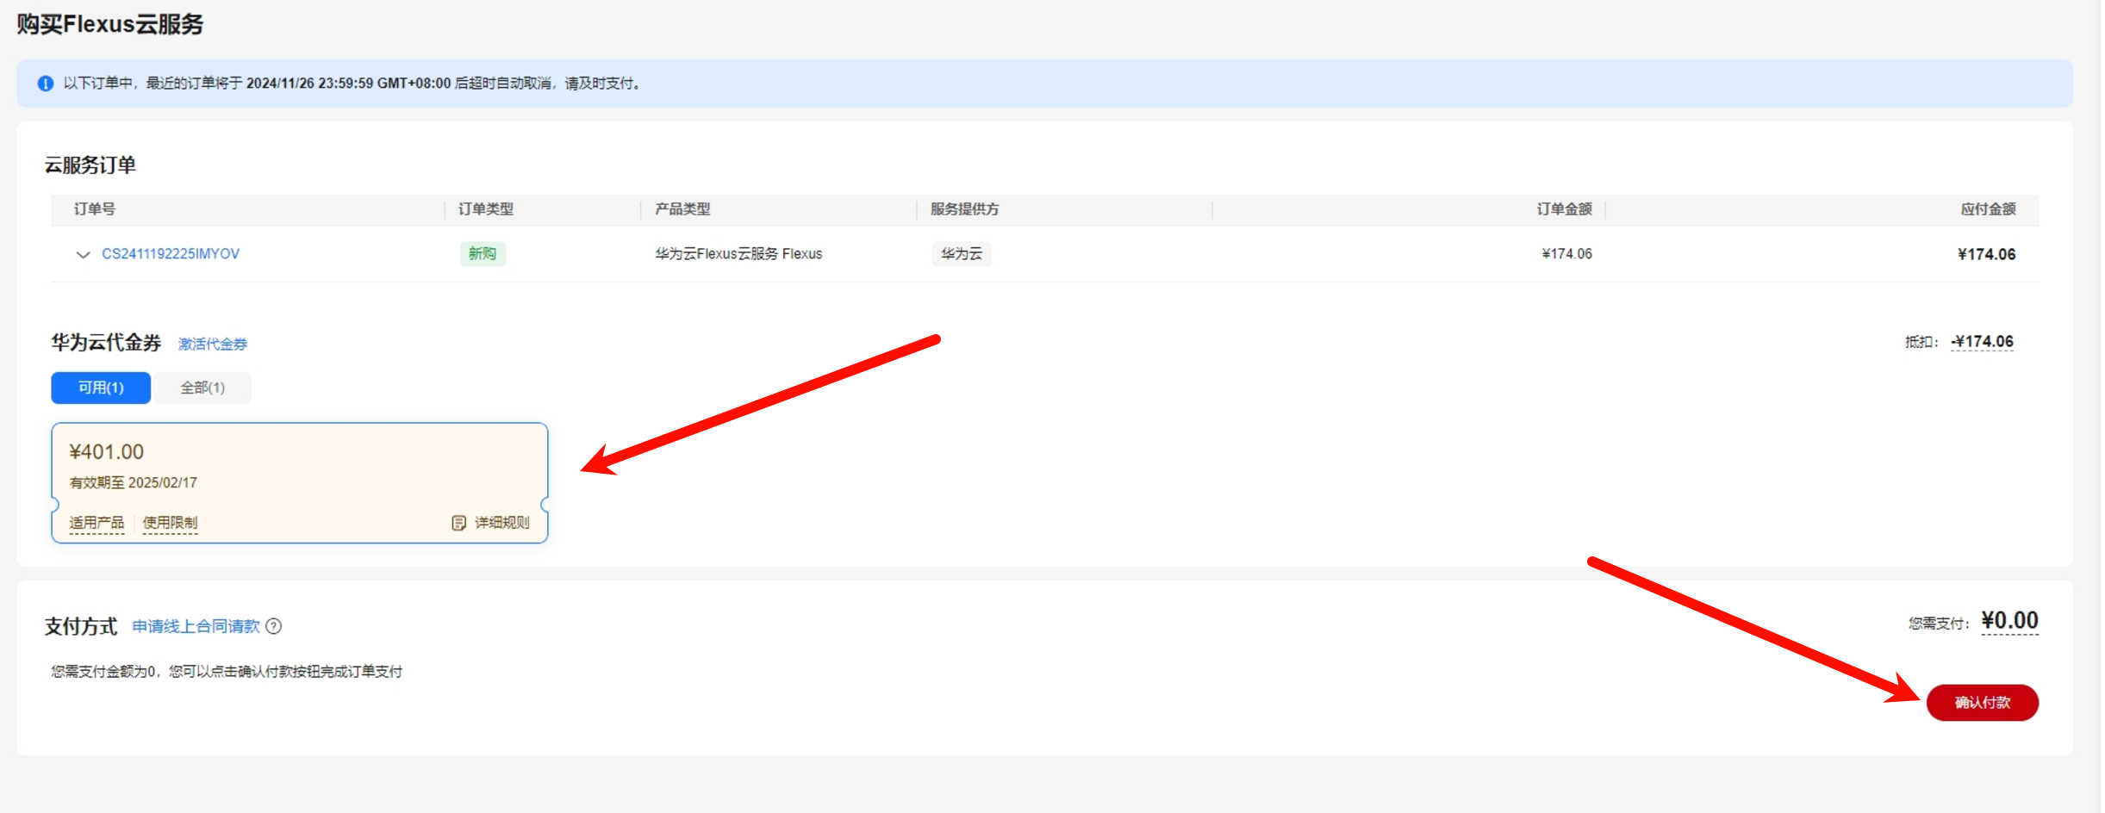This screenshot has height=813, width=2105.
Task: Switch to the 可用(1) voucher tab
Action: click(101, 388)
